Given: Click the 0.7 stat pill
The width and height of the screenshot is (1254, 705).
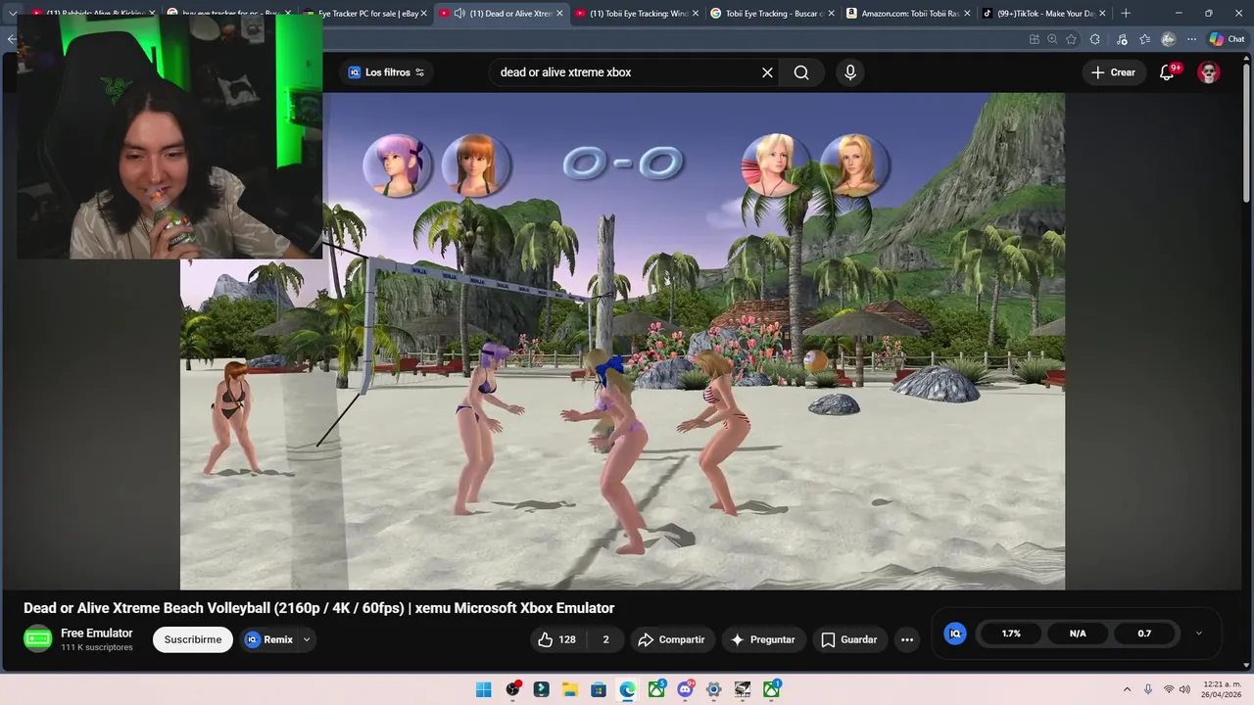Looking at the screenshot, I should point(1144,634).
